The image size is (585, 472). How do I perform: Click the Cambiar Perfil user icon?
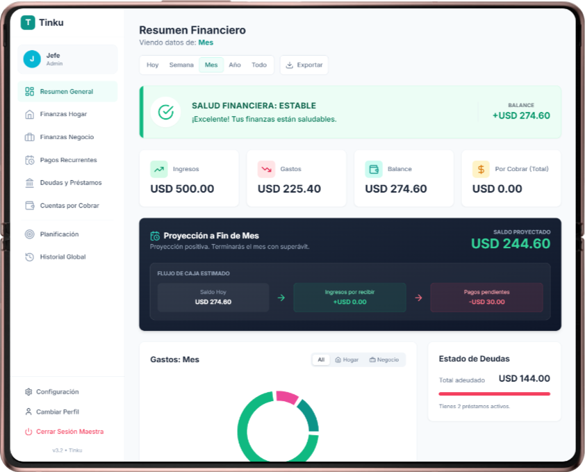point(28,412)
